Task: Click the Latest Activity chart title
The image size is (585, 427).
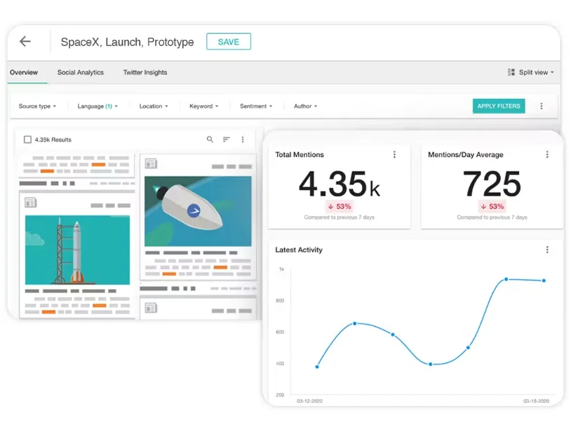Action: click(299, 250)
